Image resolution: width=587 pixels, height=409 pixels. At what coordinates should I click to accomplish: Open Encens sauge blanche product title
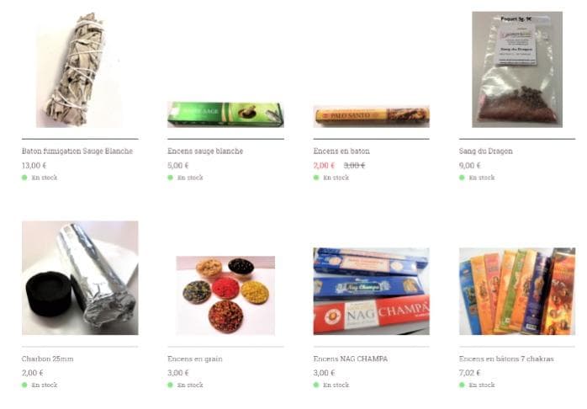pos(205,151)
